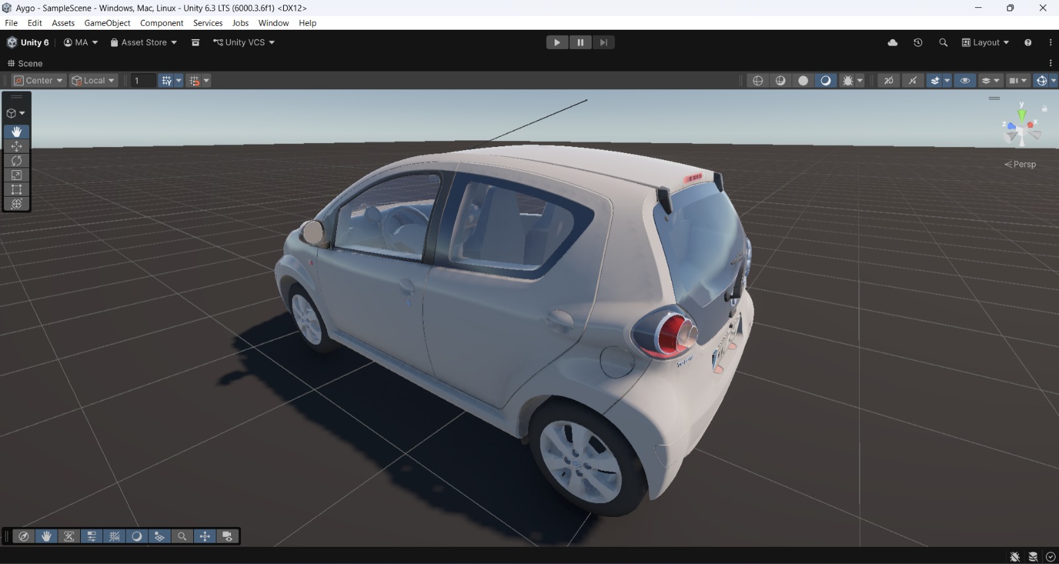
Task: Open the Window menu
Action: pyautogui.click(x=273, y=23)
